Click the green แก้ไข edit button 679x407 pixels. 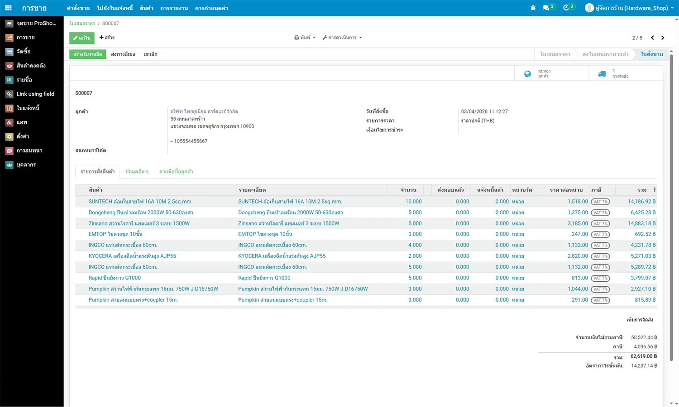point(82,38)
